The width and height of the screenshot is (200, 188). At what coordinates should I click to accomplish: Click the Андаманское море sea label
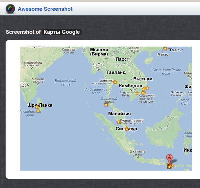pyautogui.click(x=96, y=91)
